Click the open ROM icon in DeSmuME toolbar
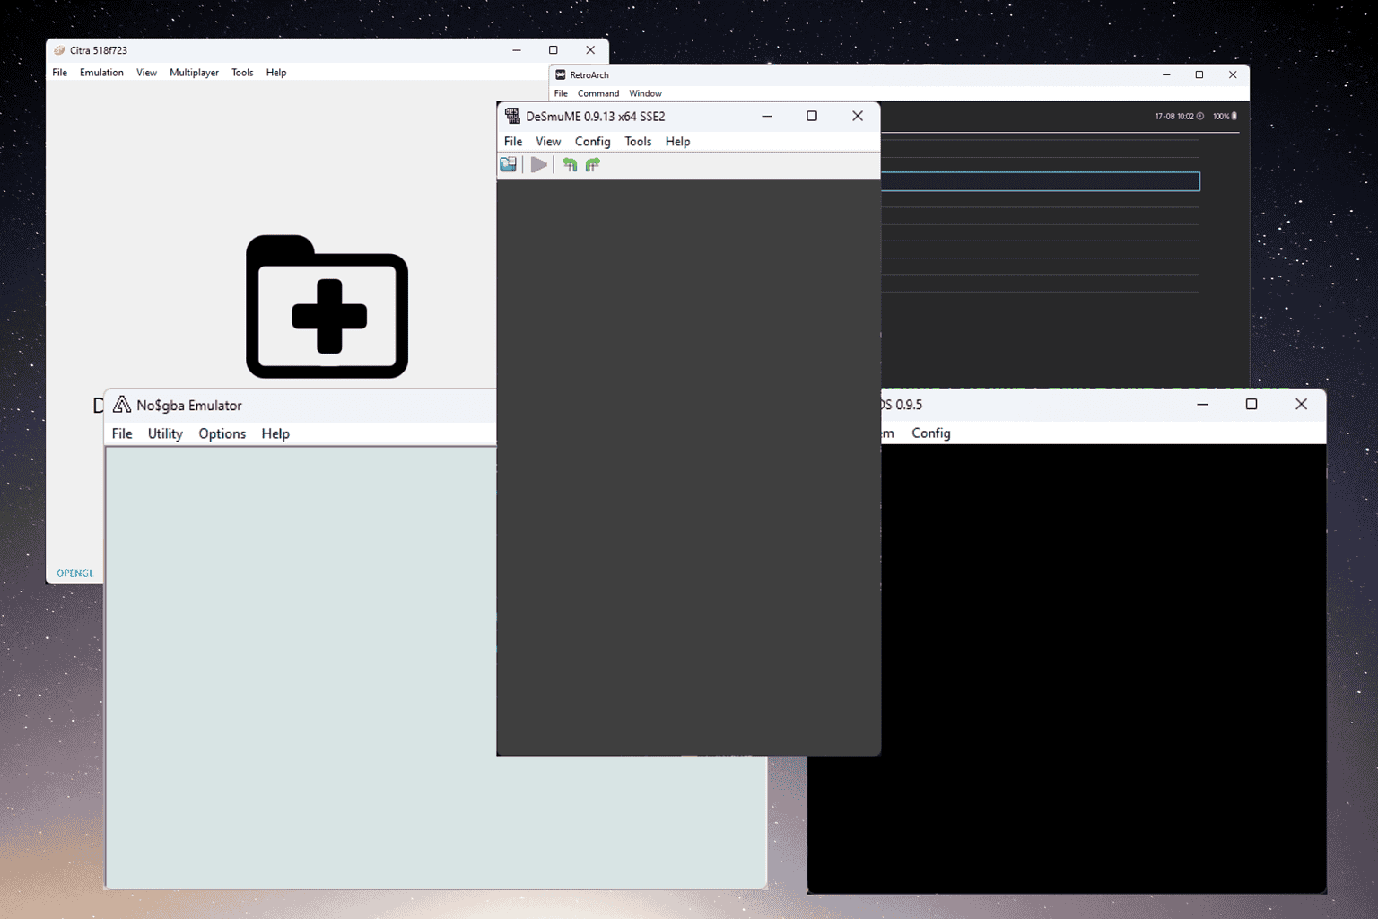The height and width of the screenshot is (919, 1378). 508,164
